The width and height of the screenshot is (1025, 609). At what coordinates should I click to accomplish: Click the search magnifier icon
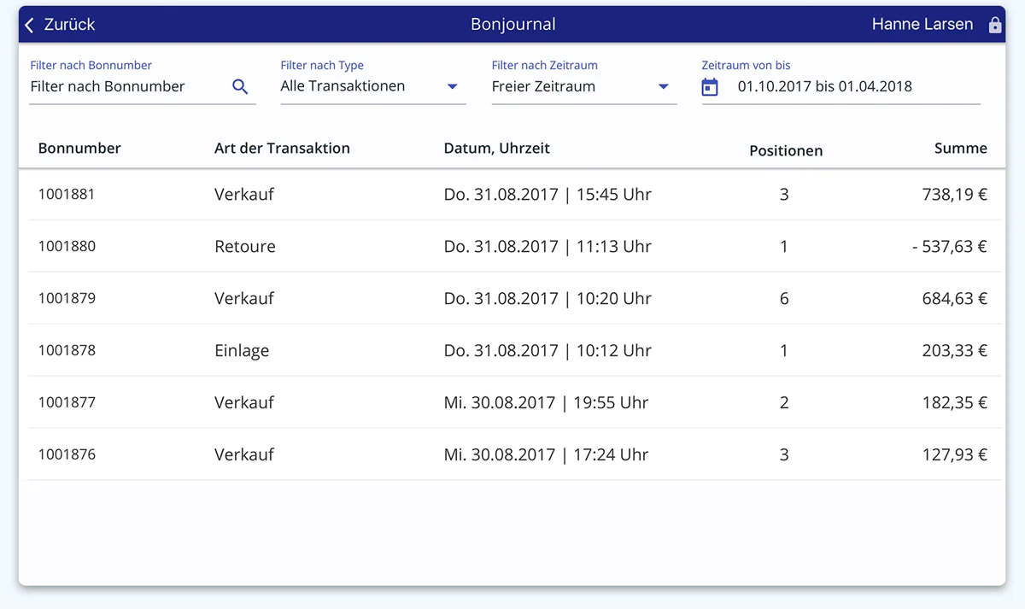[x=240, y=86]
